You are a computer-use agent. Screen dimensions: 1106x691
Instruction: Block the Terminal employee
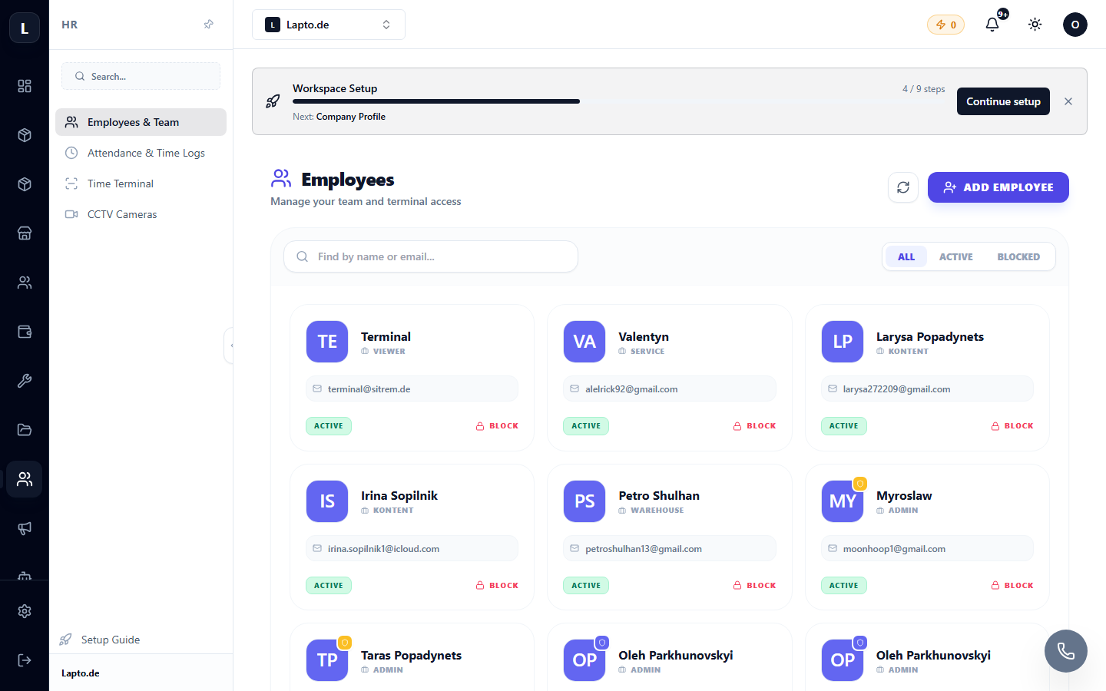(x=497, y=426)
